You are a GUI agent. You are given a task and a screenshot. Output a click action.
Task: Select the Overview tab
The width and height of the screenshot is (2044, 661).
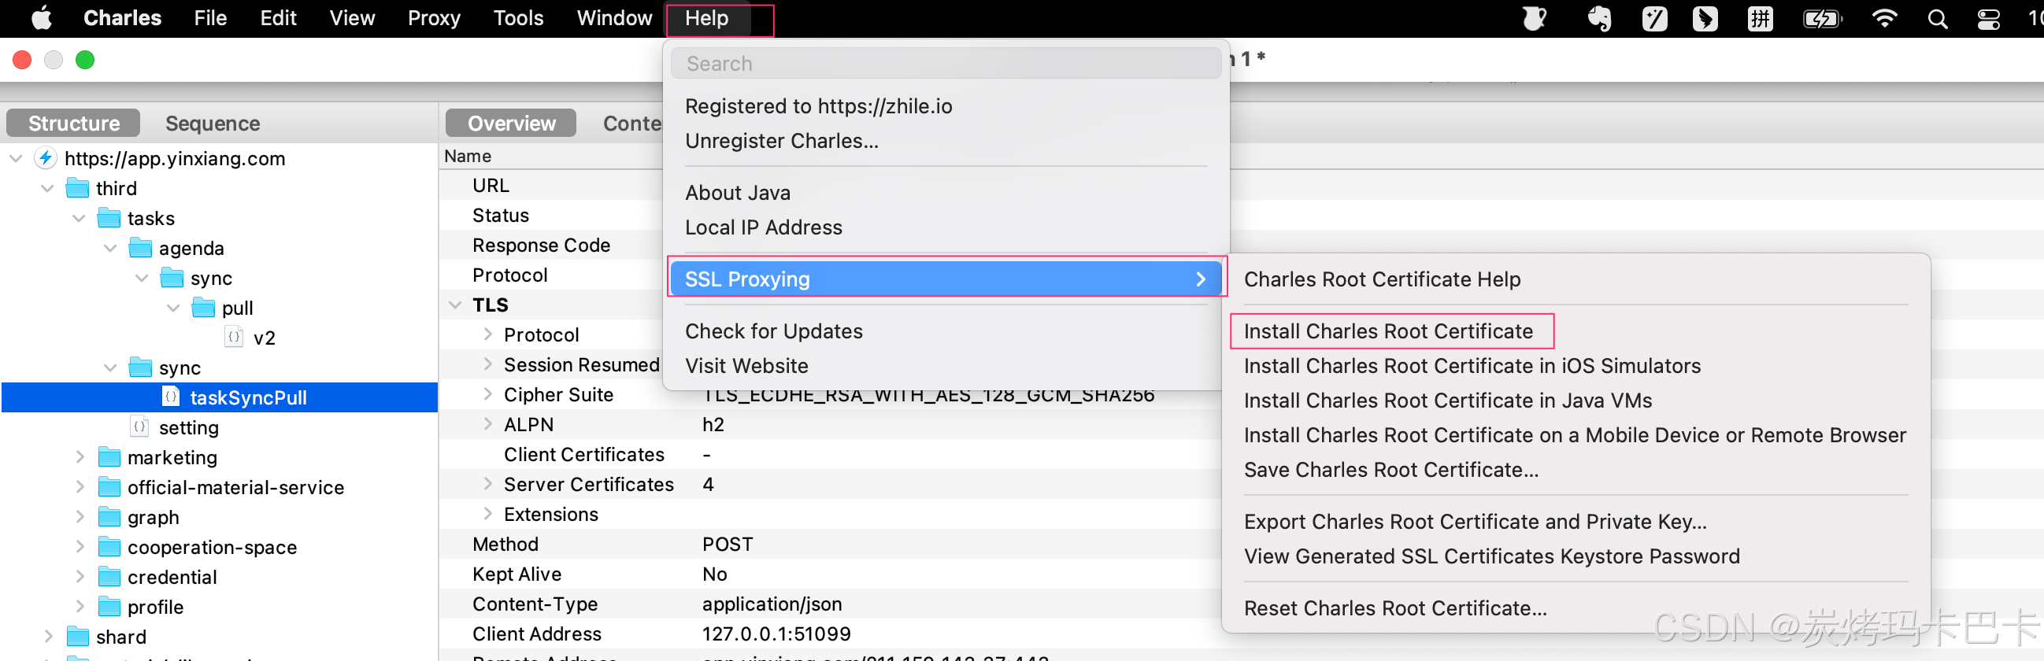tap(511, 124)
